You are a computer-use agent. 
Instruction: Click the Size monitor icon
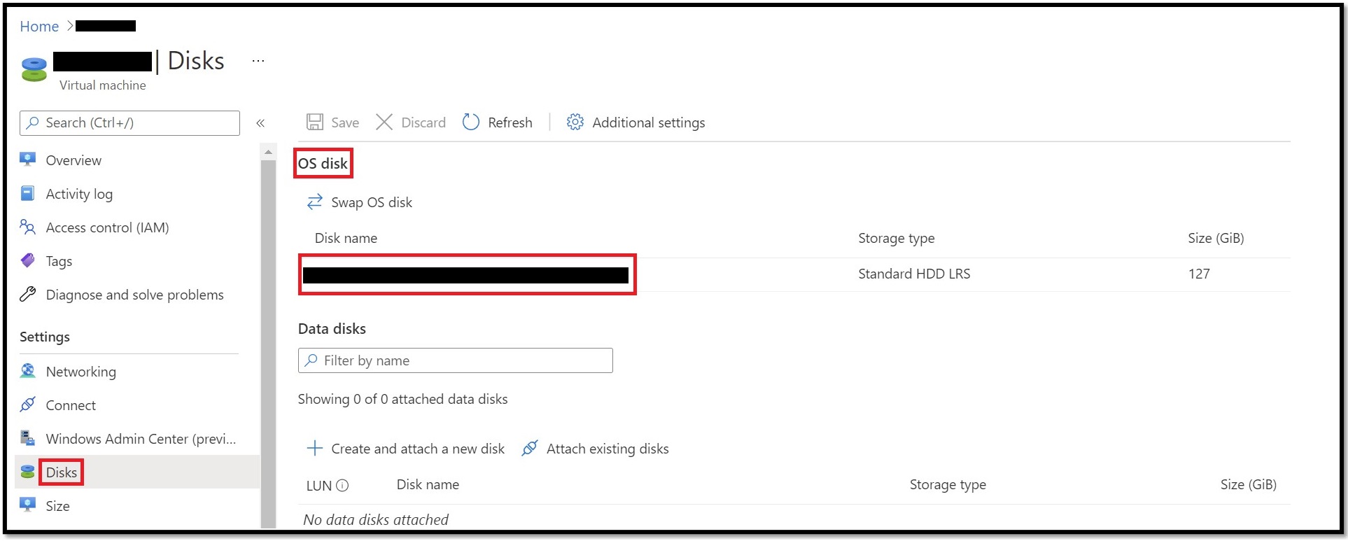(28, 505)
